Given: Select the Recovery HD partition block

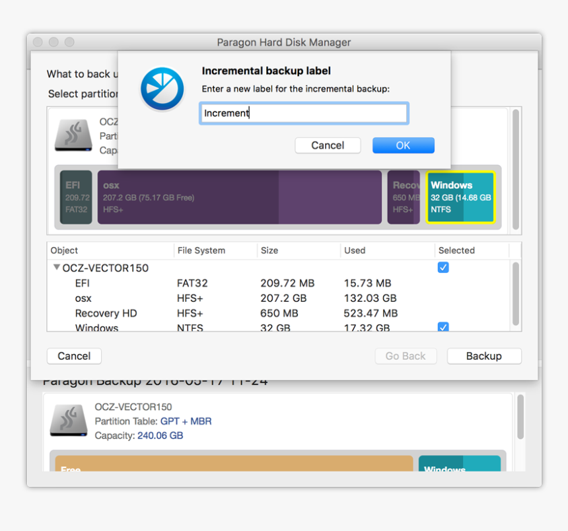Looking at the screenshot, I should click(404, 197).
